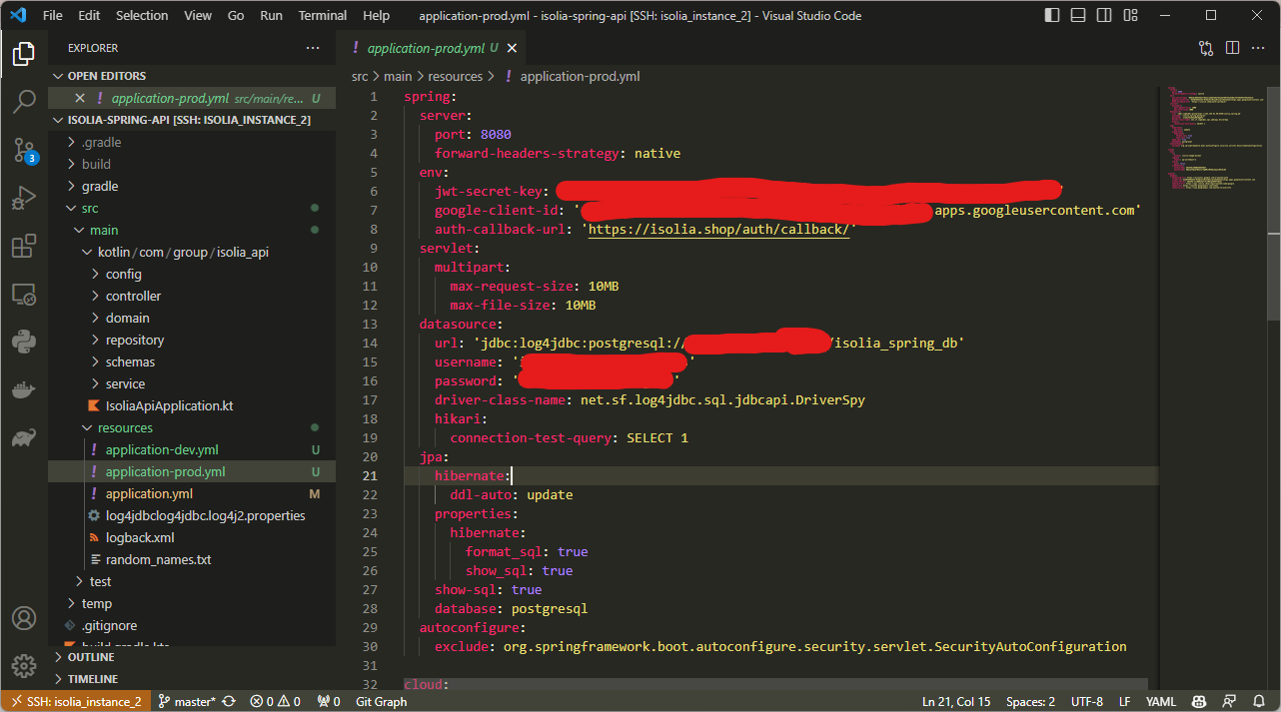The image size is (1281, 712).
Task: Open the Extensions view
Action: point(24,246)
